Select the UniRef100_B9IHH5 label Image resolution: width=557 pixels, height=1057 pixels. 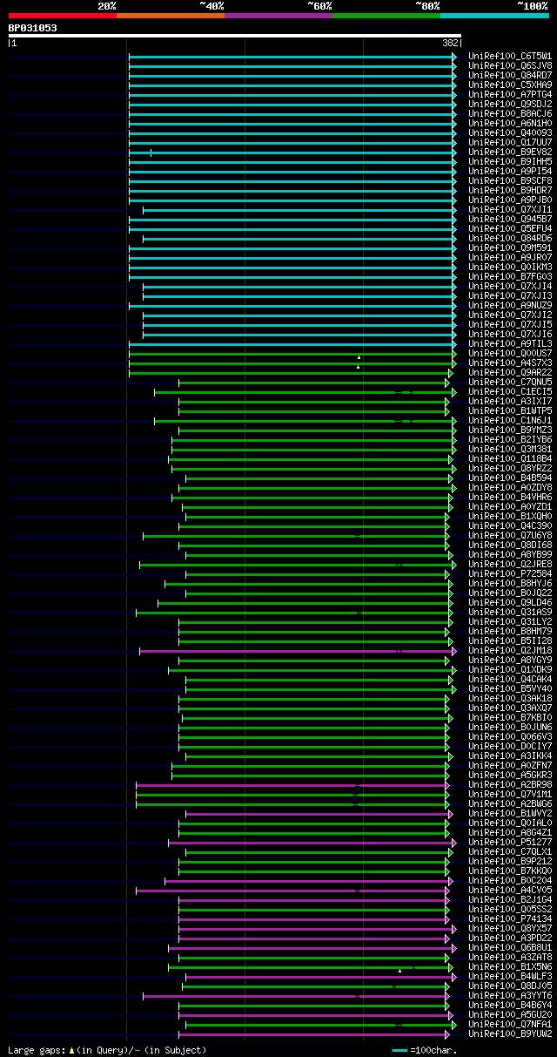point(510,161)
